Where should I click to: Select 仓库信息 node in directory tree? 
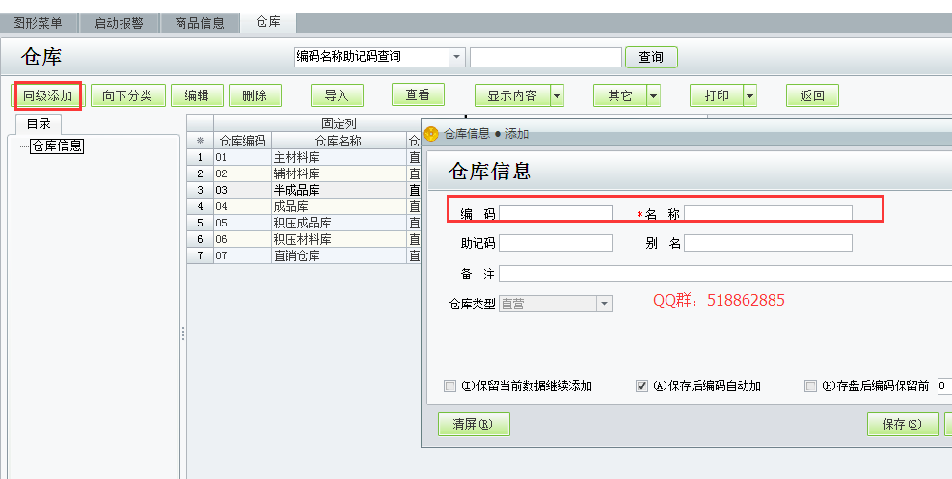click(x=57, y=146)
